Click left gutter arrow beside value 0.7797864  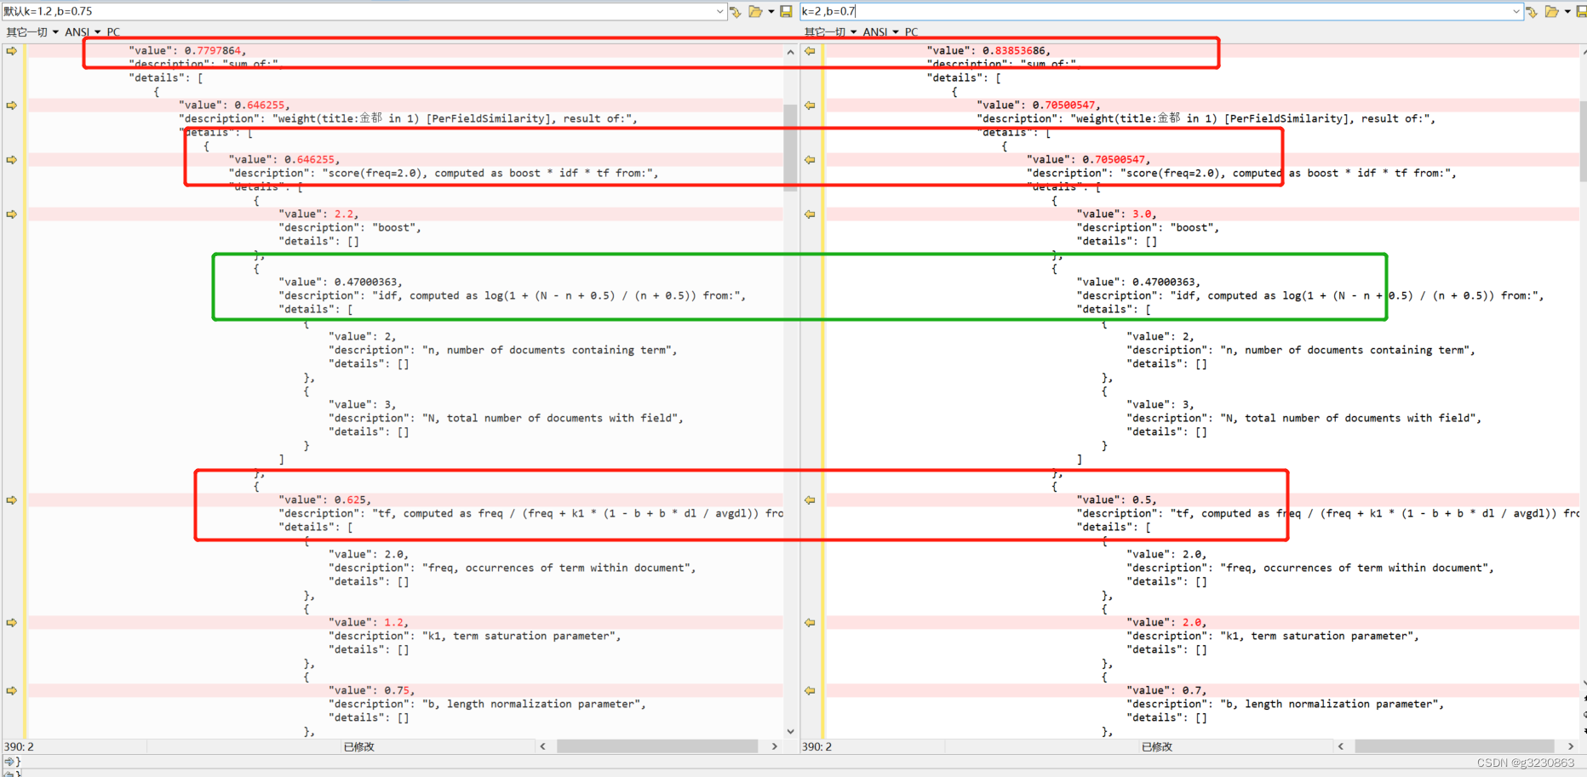[x=11, y=51]
